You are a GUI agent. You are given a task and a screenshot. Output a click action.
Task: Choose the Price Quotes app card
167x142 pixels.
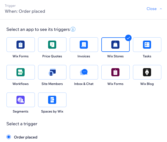(x=52, y=45)
